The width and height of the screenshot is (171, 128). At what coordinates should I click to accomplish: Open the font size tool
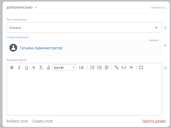click(x=81, y=68)
